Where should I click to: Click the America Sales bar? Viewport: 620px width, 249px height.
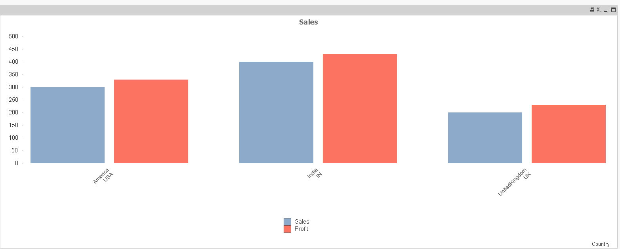coord(67,125)
